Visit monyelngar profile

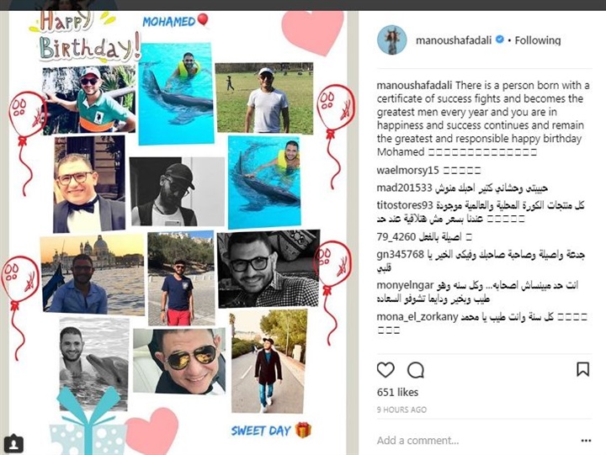click(405, 286)
